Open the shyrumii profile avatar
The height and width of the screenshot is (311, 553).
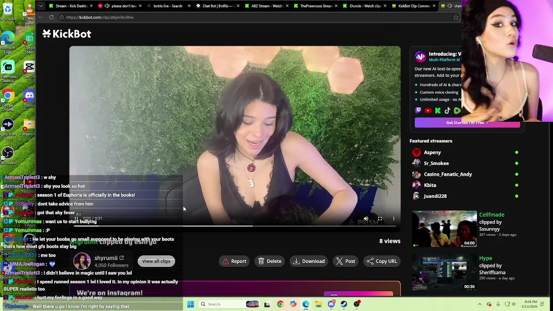[82, 261]
